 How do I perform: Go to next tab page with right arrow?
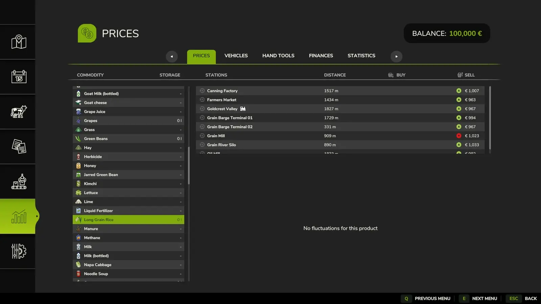click(x=396, y=56)
